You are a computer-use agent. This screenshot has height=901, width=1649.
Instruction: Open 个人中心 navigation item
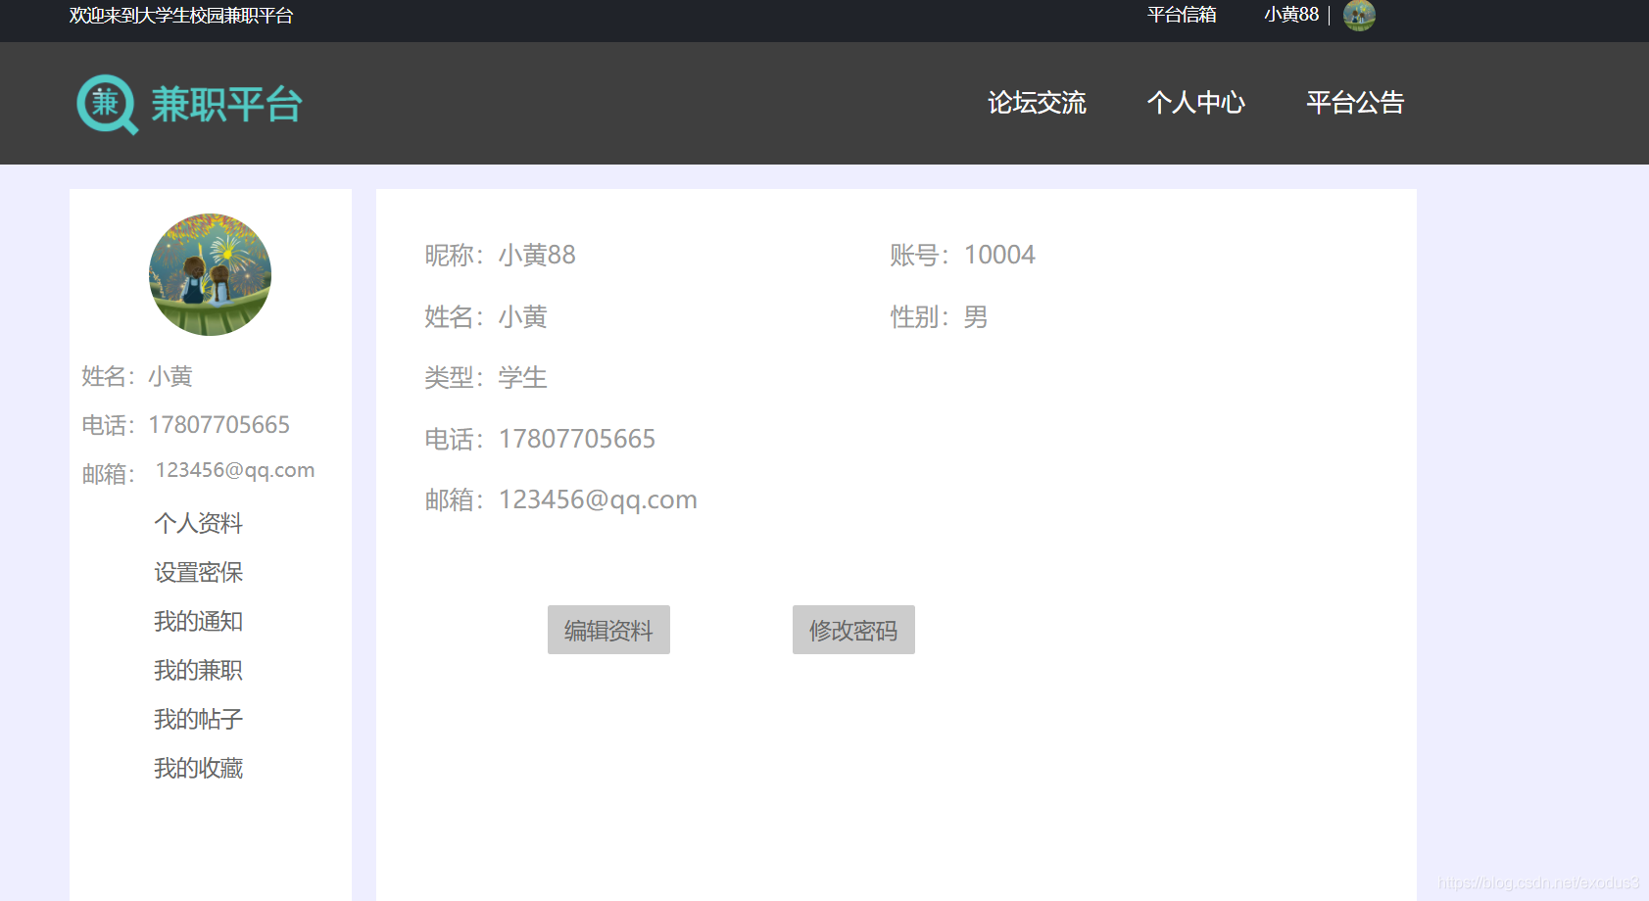click(1196, 103)
